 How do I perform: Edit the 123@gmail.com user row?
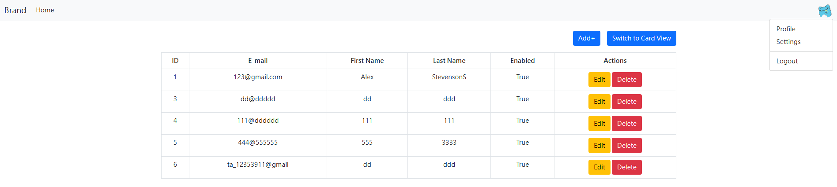[x=599, y=80]
